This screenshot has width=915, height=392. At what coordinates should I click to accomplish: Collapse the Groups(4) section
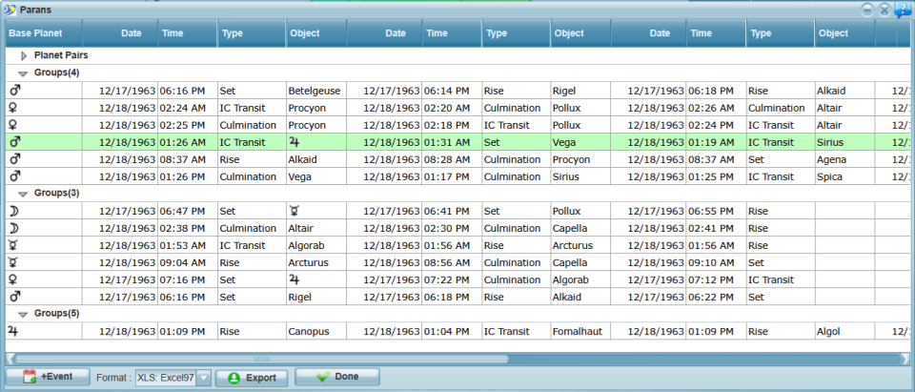click(x=23, y=73)
